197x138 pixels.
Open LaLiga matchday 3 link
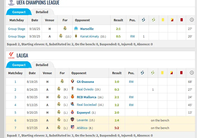[x=15, y=97]
